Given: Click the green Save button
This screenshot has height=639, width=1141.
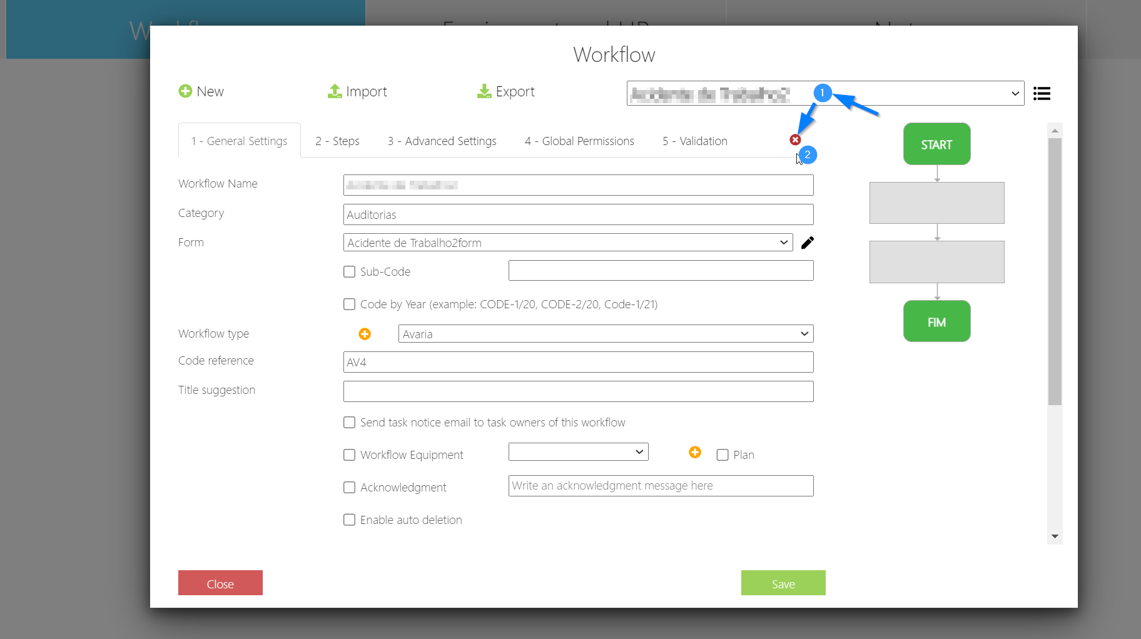Looking at the screenshot, I should (x=783, y=583).
